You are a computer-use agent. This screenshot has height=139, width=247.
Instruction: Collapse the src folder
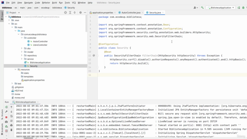point(9,24)
